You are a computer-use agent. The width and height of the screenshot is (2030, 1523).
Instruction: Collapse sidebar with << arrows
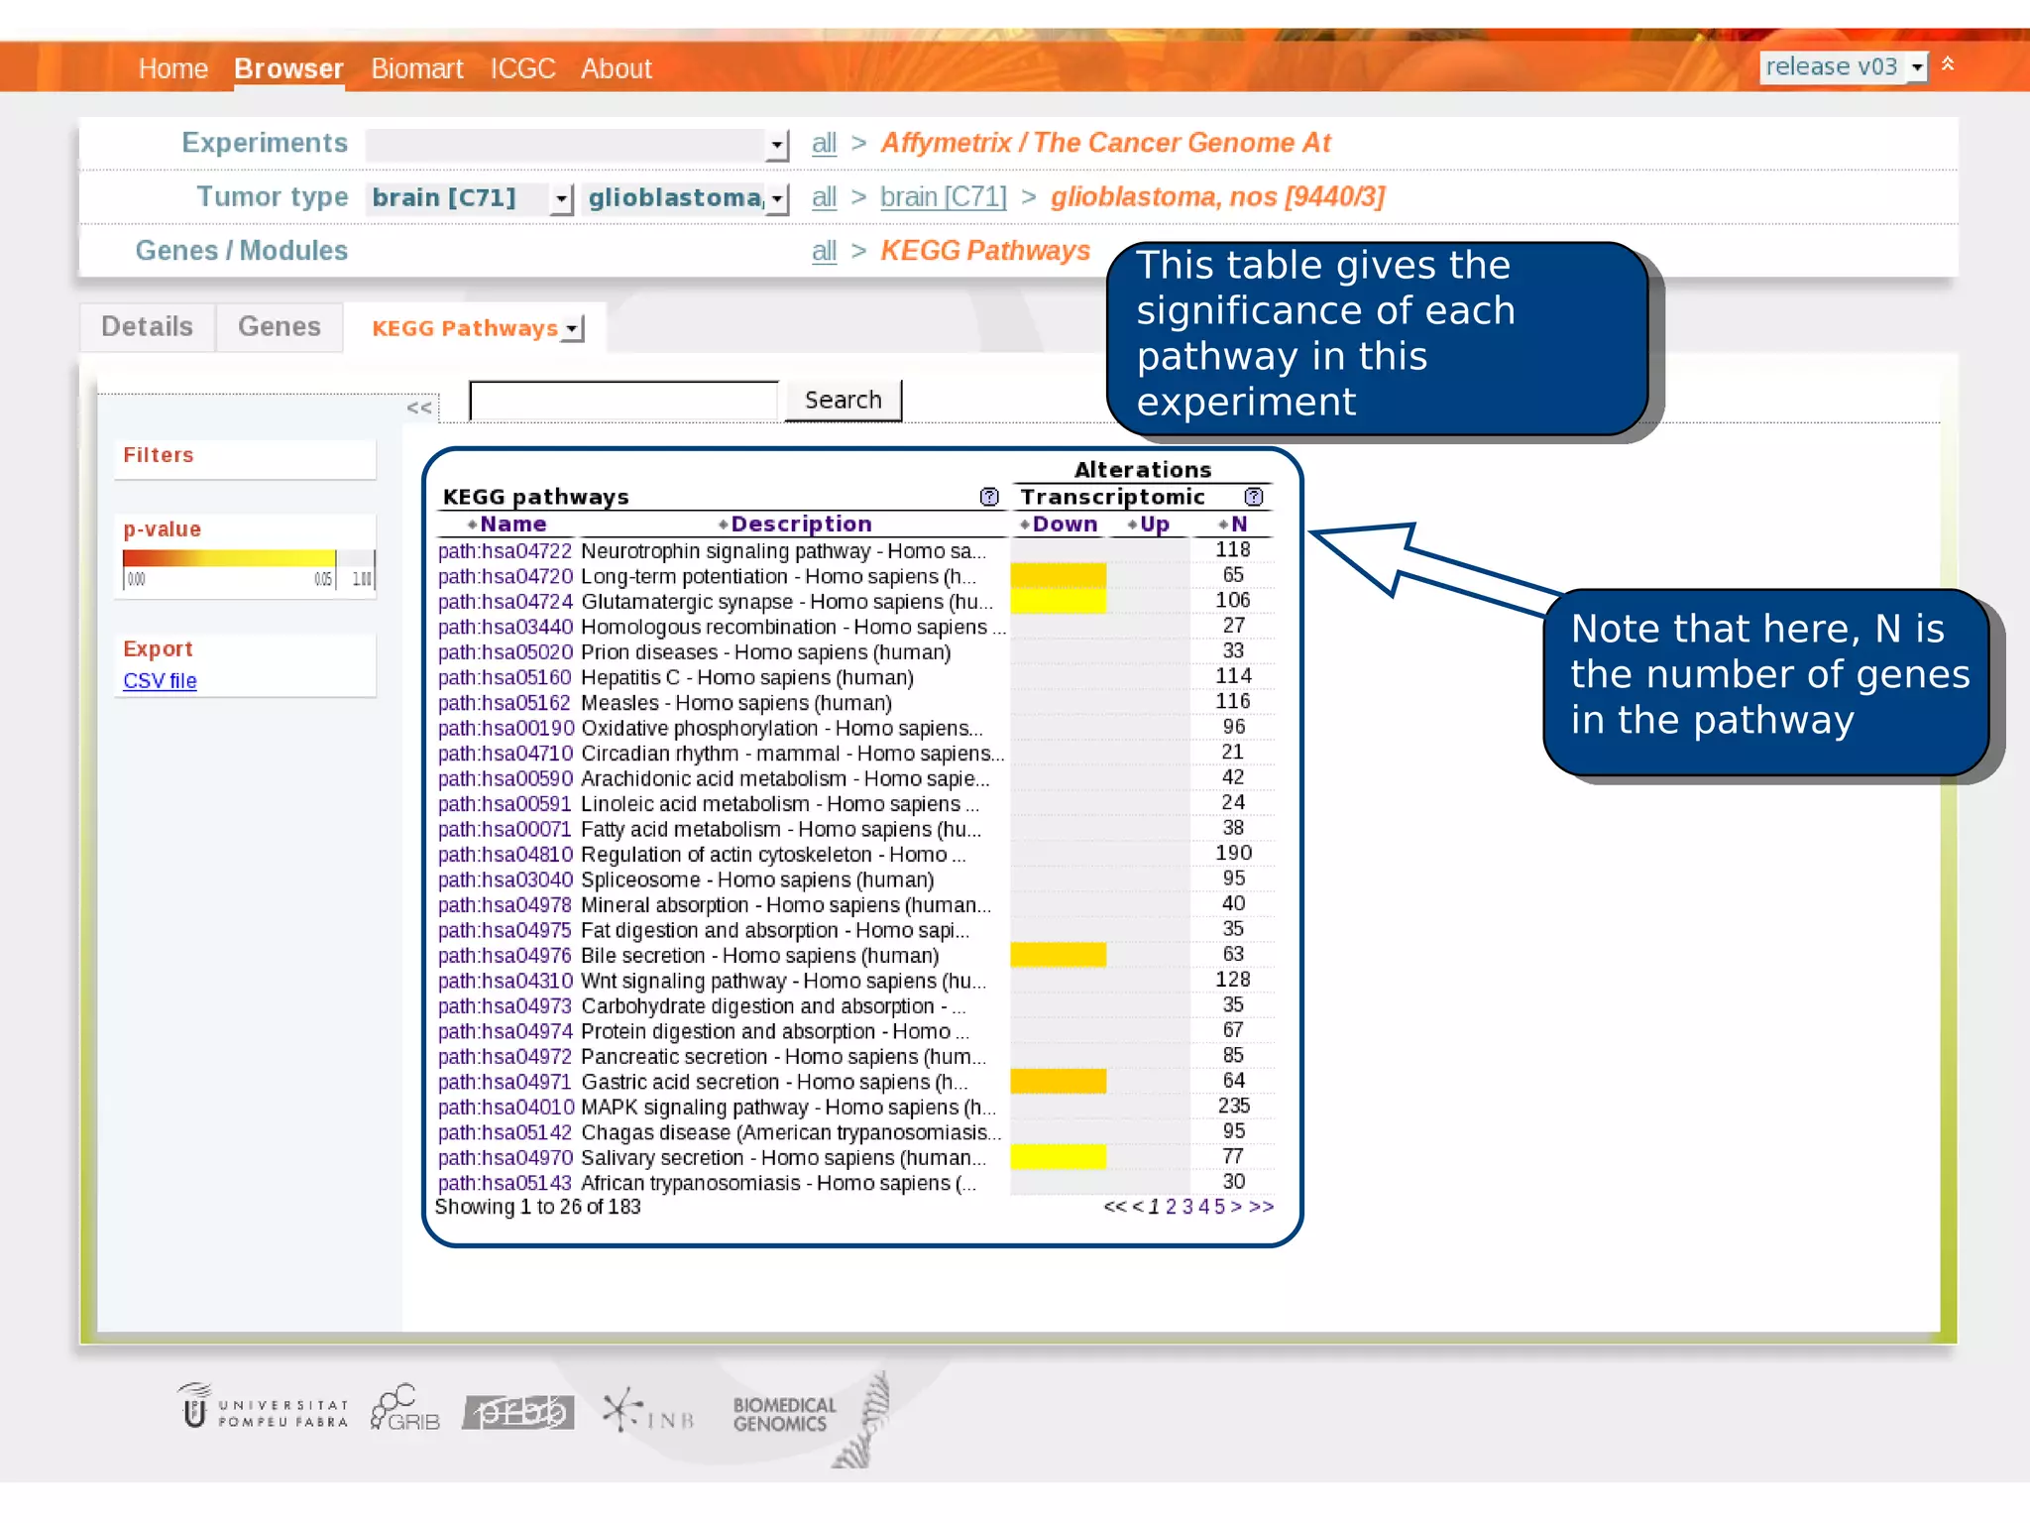419,408
